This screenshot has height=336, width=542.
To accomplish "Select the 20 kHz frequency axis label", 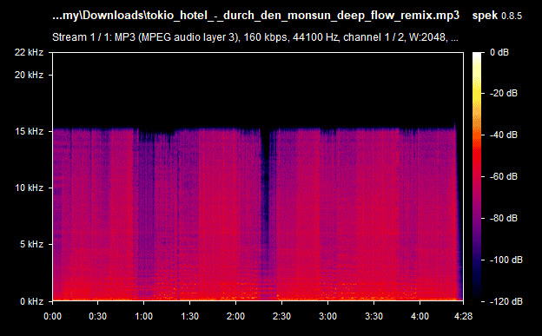I will click(x=29, y=75).
